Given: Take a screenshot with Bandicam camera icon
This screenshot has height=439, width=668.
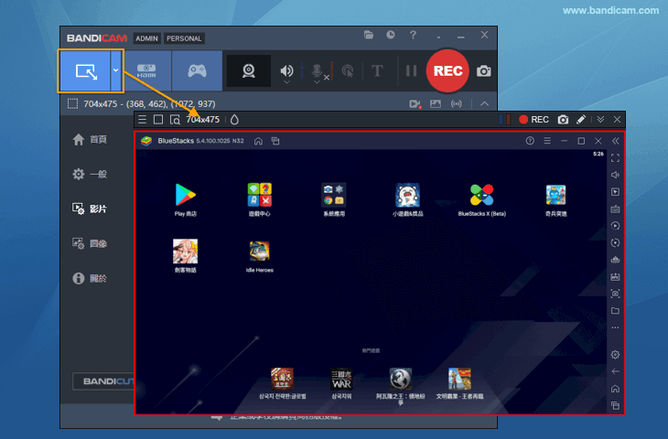Looking at the screenshot, I should (x=484, y=70).
